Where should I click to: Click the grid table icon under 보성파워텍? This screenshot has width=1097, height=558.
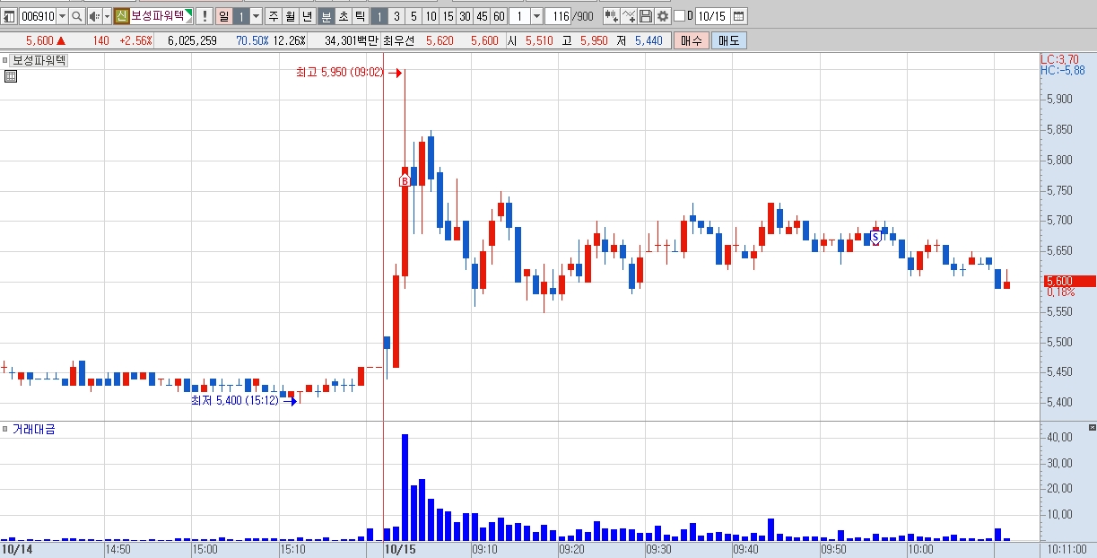(x=11, y=77)
